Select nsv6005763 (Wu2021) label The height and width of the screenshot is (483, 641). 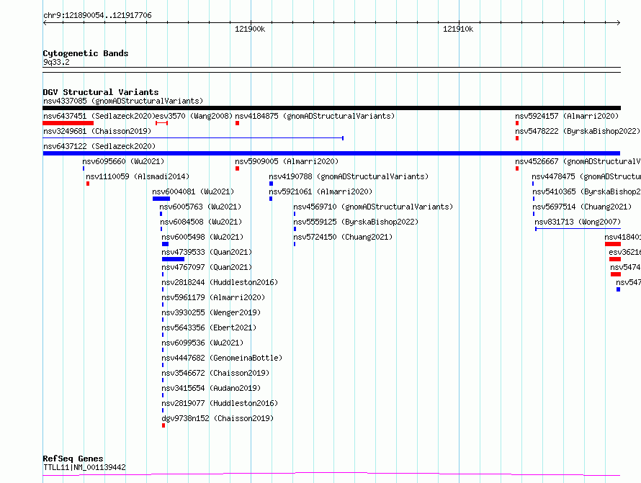coord(200,207)
